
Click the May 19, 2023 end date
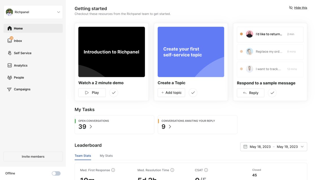pos(287,147)
